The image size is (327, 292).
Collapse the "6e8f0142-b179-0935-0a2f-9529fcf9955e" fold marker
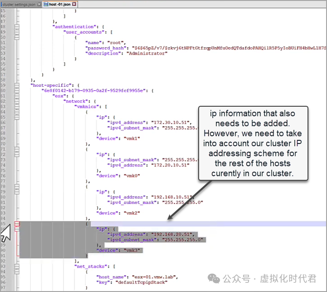tap(17, 91)
